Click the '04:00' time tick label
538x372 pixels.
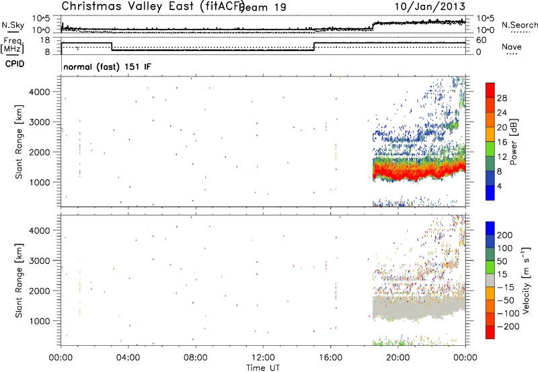click(128, 358)
